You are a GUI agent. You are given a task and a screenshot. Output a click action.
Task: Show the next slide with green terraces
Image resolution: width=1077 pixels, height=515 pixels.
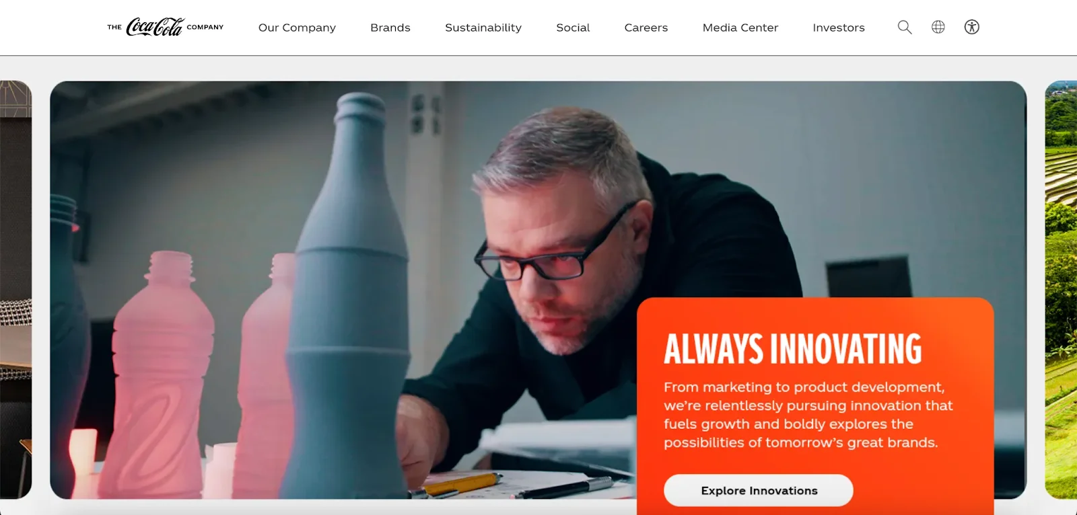point(1061,290)
